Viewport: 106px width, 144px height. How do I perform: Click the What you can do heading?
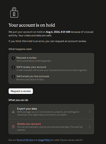pyautogui.click(x=18, y=100)
